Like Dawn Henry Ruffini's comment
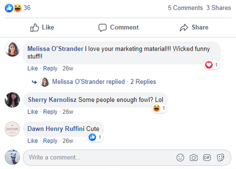236x169 pixels. pos(33,141)
